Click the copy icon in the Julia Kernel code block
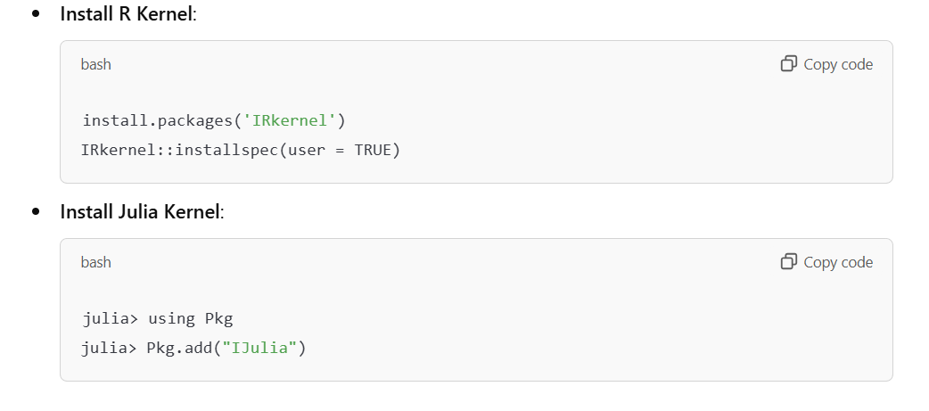This screenshot has width=929, height=411. pyautogui.click(x=789, y=261)
